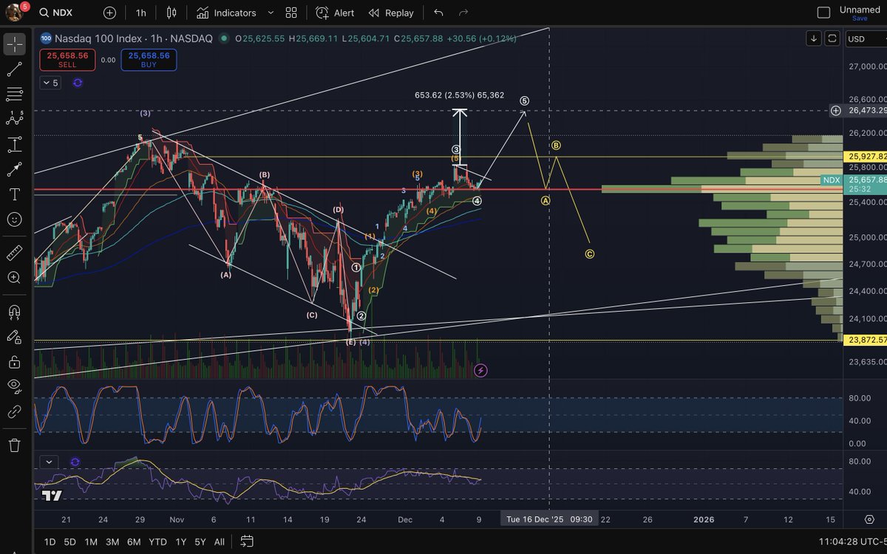This screenshot has width=887, height=554.
Task: Redo the last undone action
Action: (x=463, y=13)
